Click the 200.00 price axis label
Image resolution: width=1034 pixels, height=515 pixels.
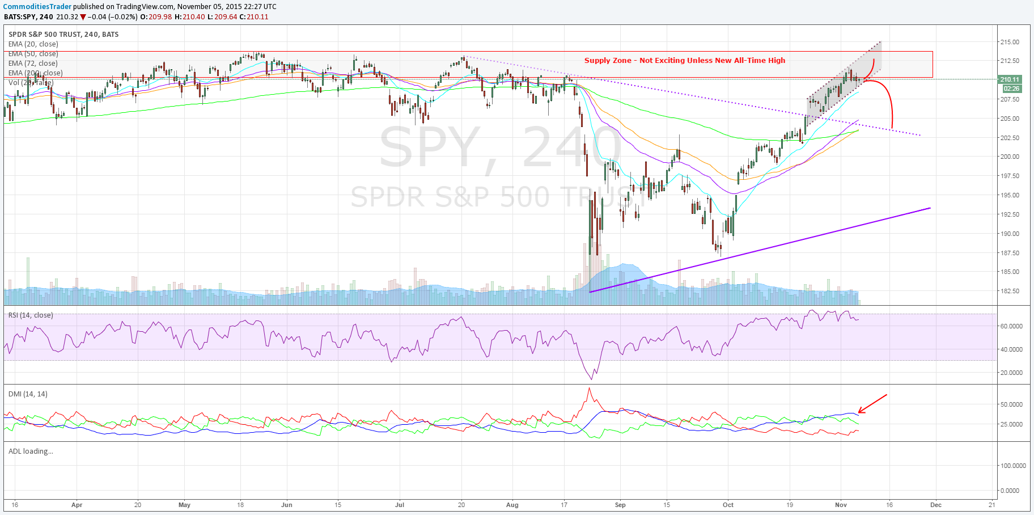point(1010,157)
